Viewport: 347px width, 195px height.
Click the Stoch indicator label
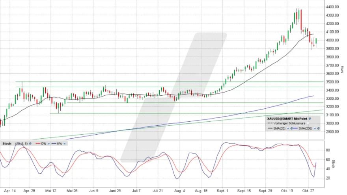tap(7, 143)
